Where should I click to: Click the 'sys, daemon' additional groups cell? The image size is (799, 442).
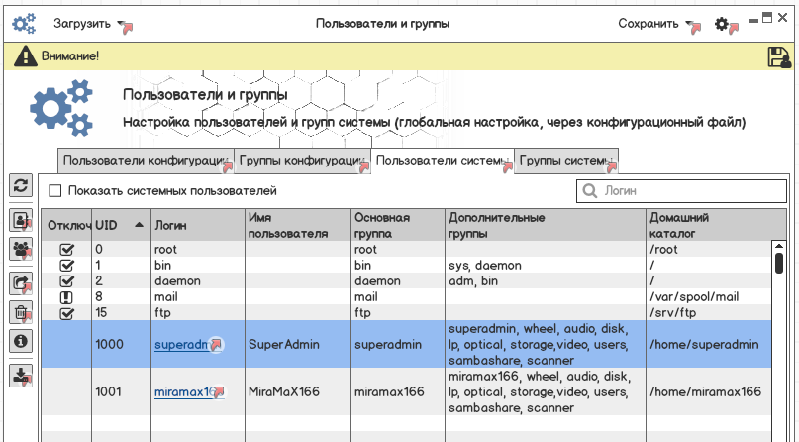(x=546, y=265)
